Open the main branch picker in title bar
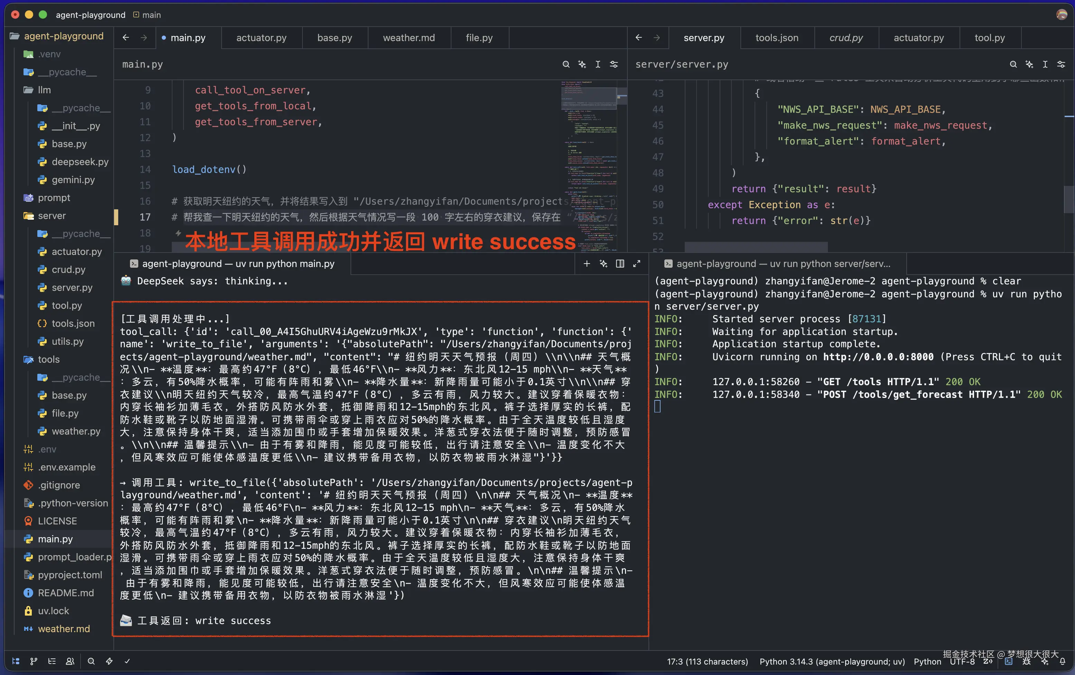This screenshot has width=1075, height=675. (147, 15)
